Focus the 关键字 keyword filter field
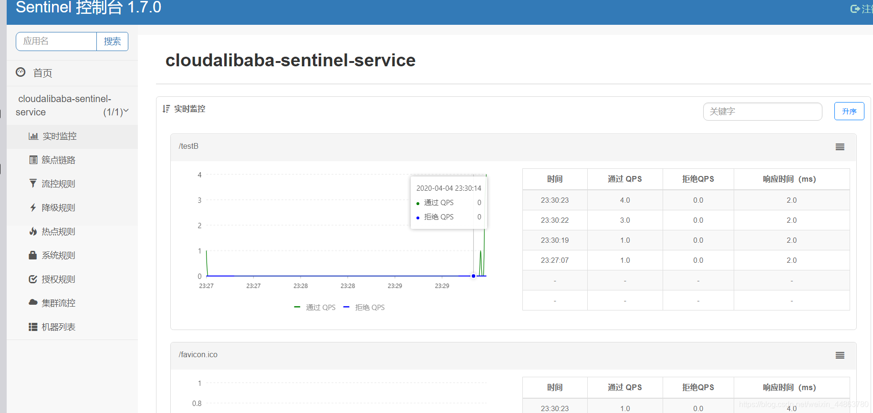The height and width of the screenshot is (413, 873). point(762,112)
